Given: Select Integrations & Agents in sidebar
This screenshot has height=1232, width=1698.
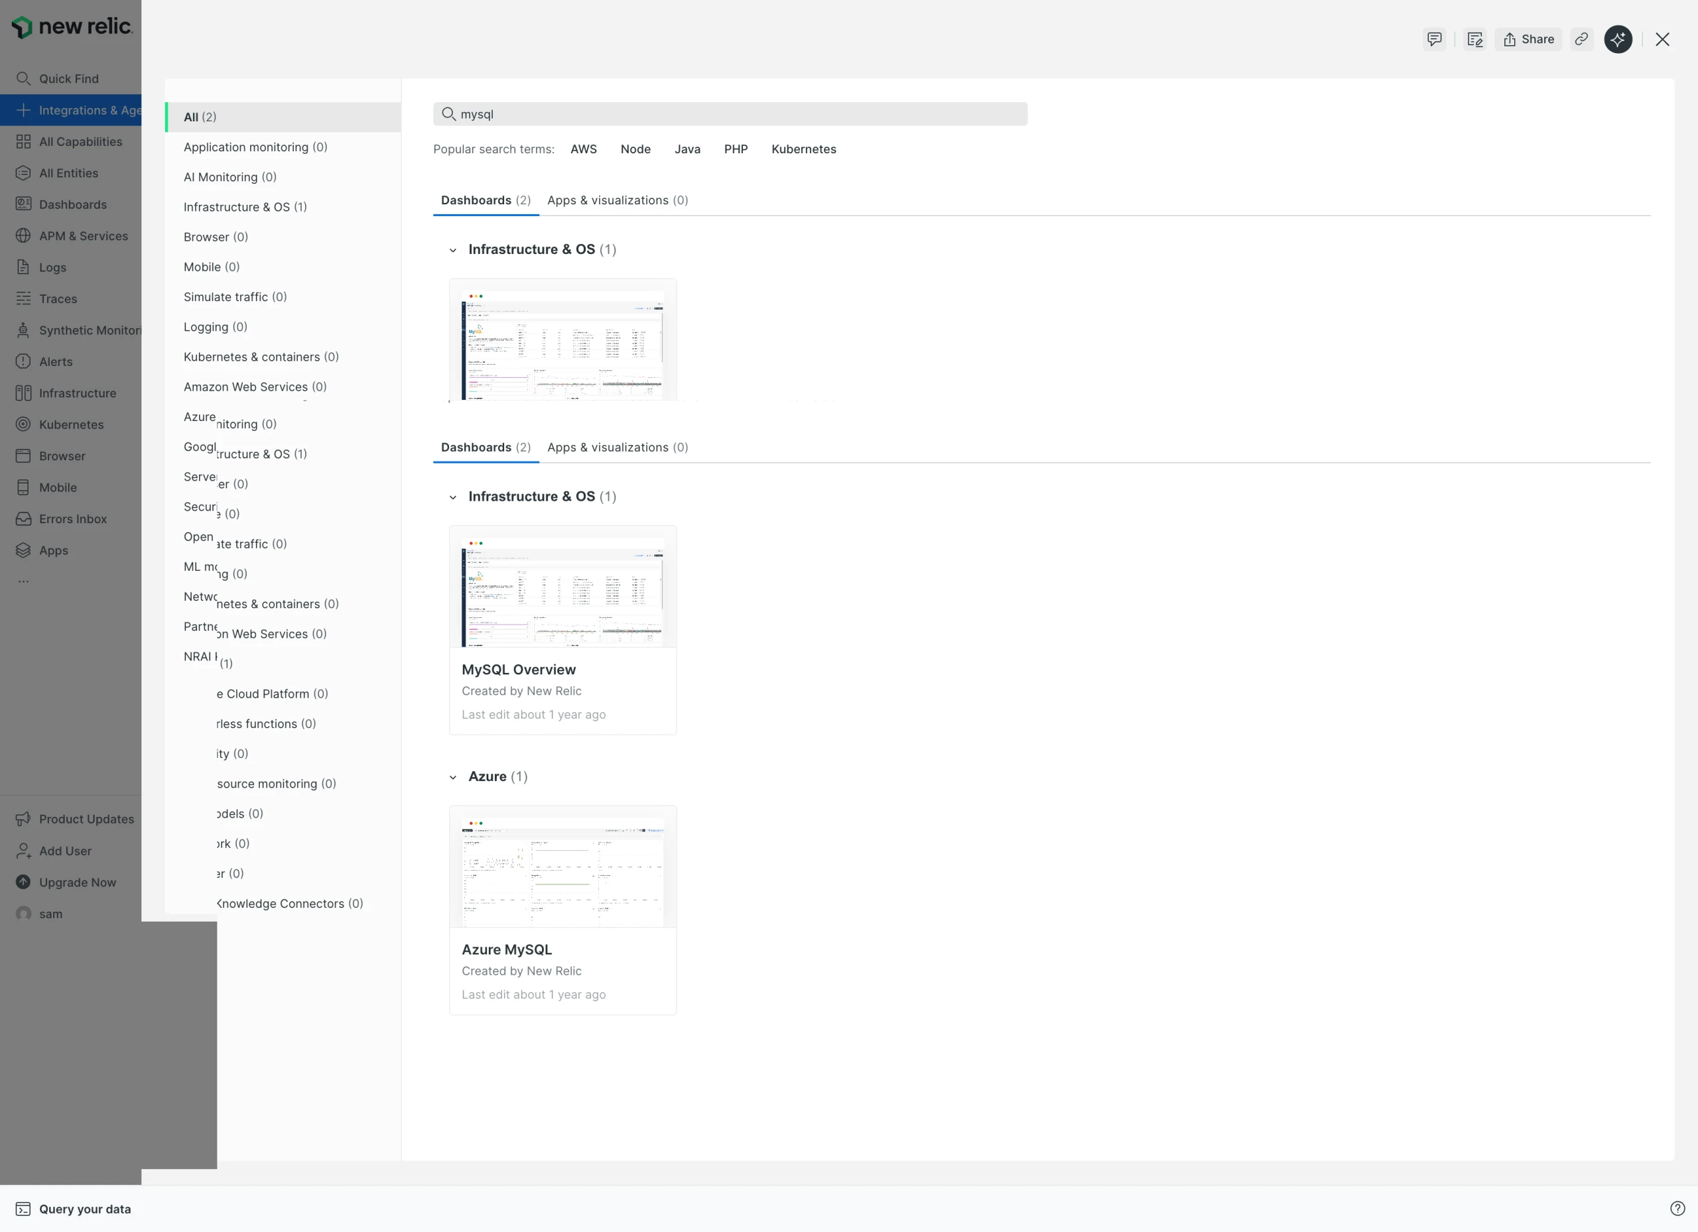Looking at the screenshot, I should pyautogui.click(x=70, y=110).
